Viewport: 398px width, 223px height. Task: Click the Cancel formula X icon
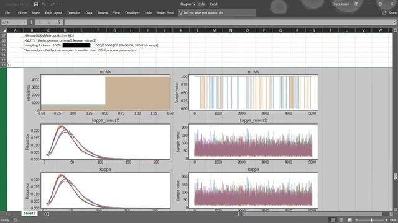pos(40,22)
